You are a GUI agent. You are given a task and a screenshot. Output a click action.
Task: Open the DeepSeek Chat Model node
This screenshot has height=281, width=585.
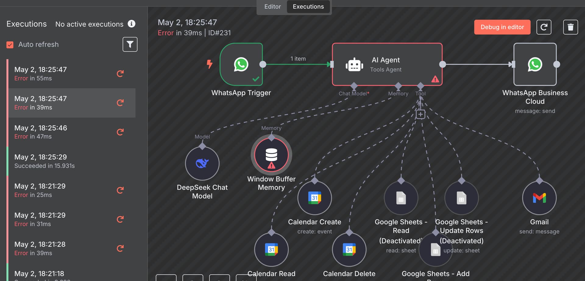pyautogui.click(x=202, y=163)
